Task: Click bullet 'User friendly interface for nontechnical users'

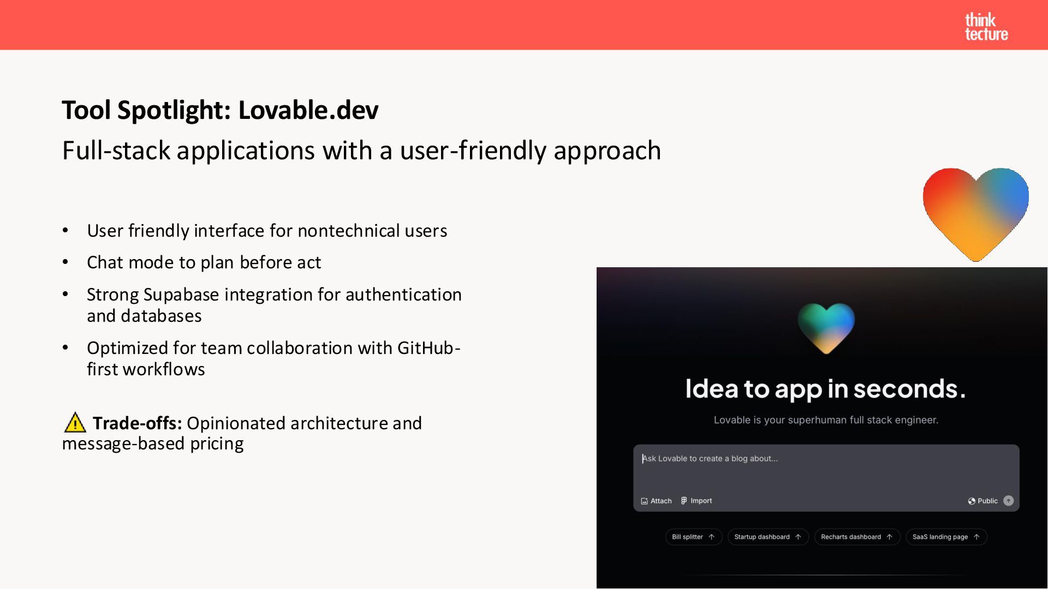Action: [x=267, y=231]
